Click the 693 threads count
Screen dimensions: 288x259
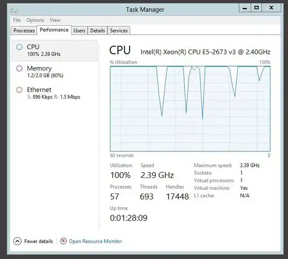click(x=147, y=197)
